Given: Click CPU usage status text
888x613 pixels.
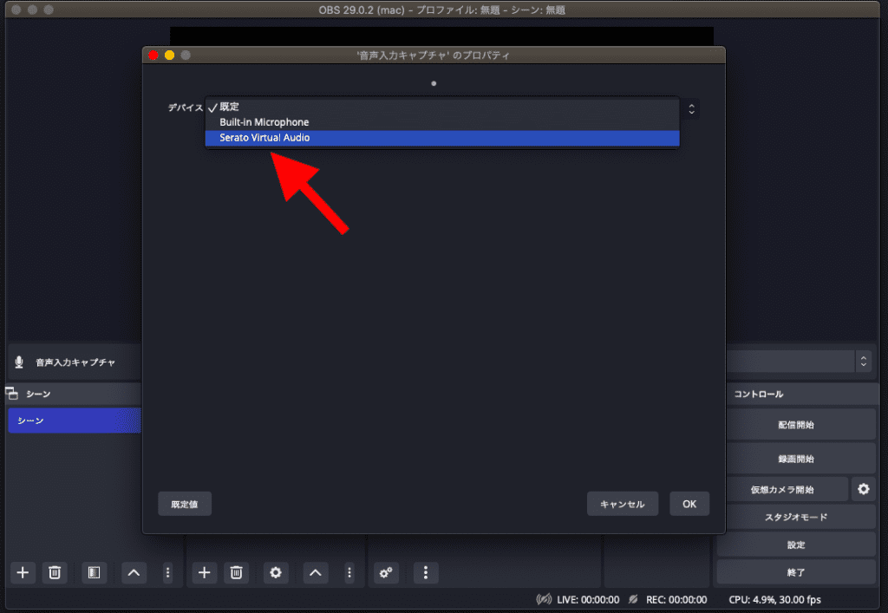Looking at the screenshot, I should coord(774,599).
